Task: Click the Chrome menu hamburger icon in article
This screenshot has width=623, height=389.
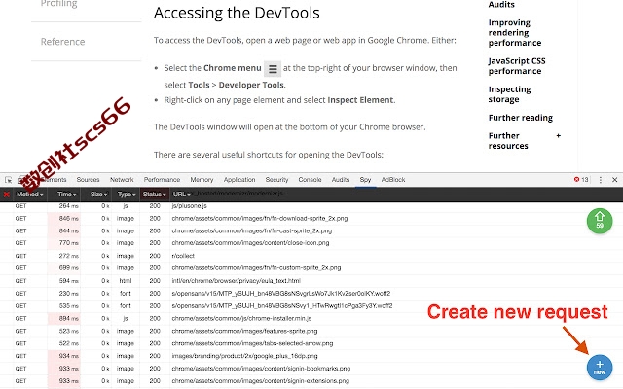Action: tap(273, 69)
